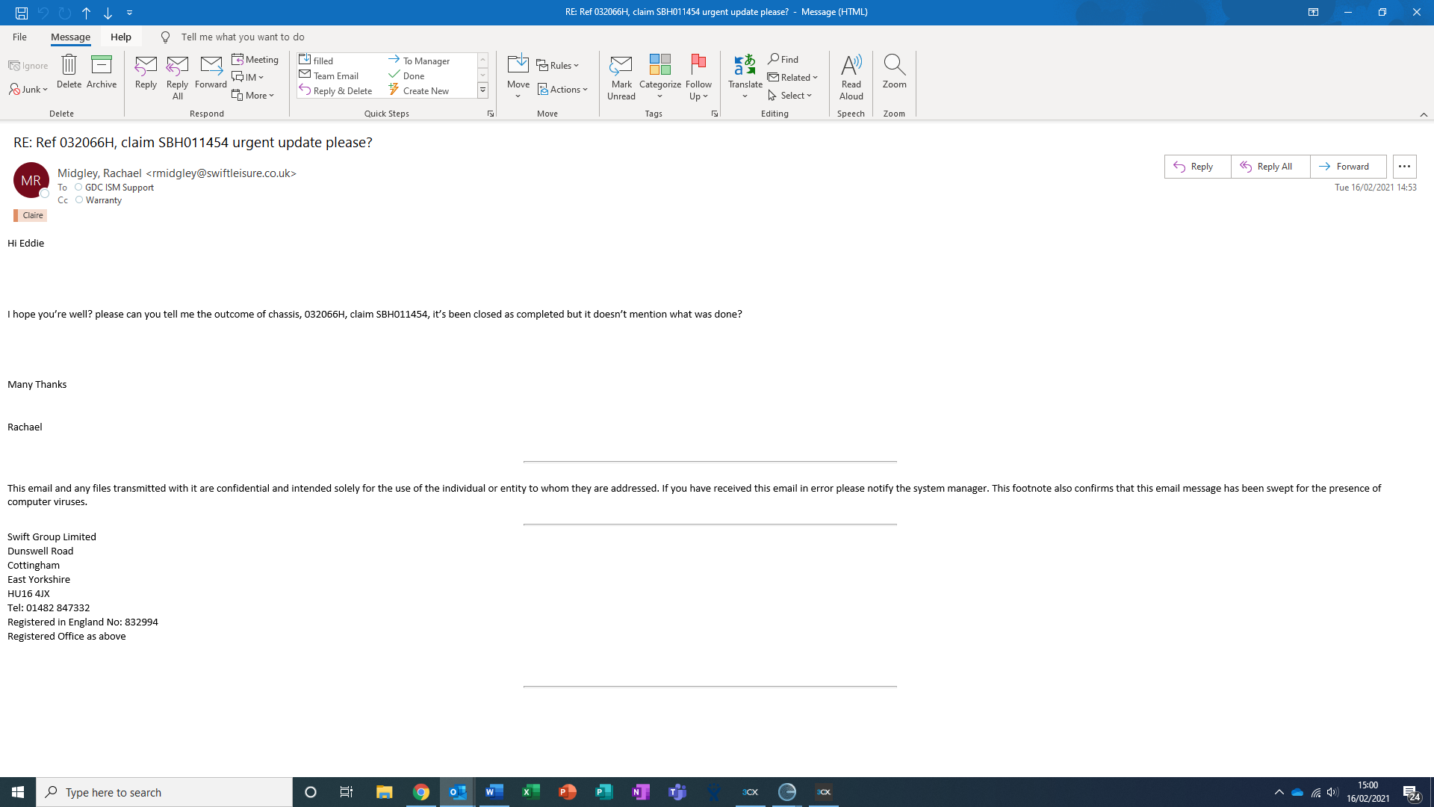Click Tell me what you want field

point(243,37)
